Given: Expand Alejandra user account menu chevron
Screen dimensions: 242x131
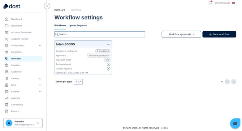Looking at the screenshot, I should coord(38,123).
